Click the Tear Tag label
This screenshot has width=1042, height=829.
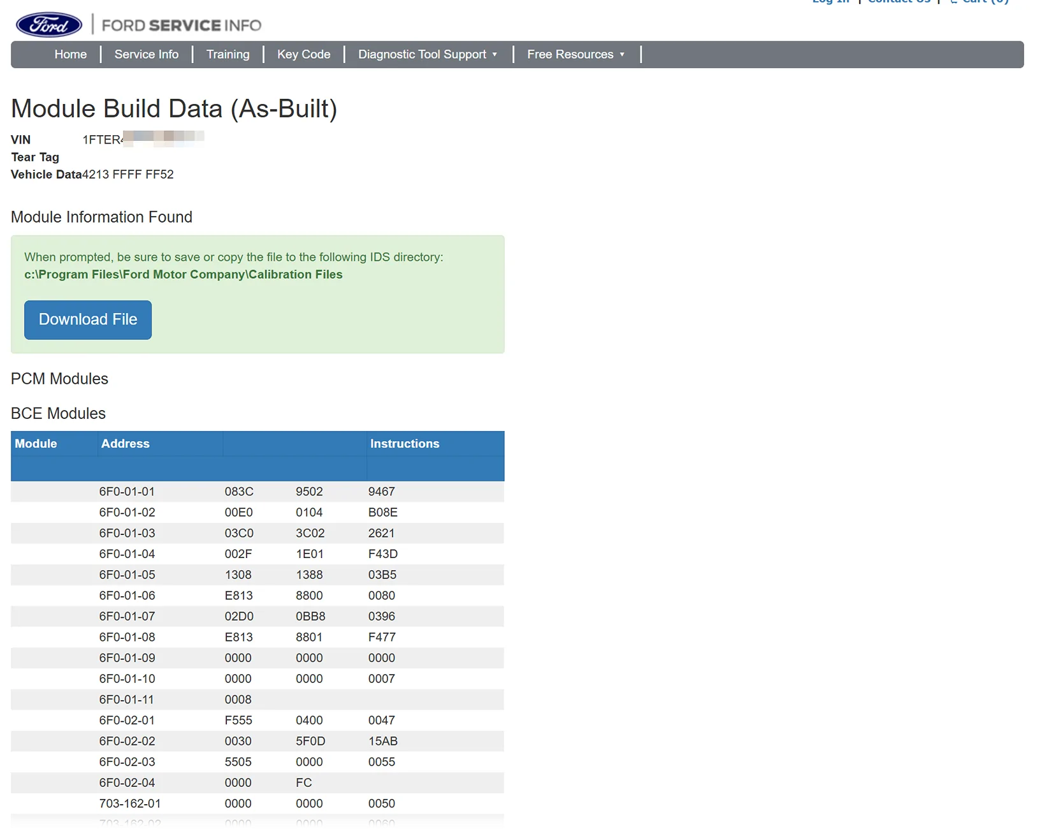point(35,157)
